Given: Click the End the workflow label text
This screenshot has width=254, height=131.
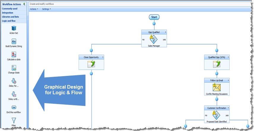Looking at the screenshot, I should point(14,112).
